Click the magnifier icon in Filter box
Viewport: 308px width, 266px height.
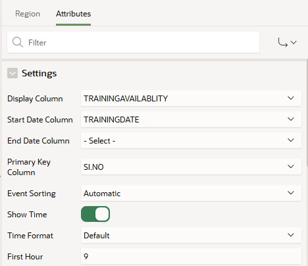(18, 42)
